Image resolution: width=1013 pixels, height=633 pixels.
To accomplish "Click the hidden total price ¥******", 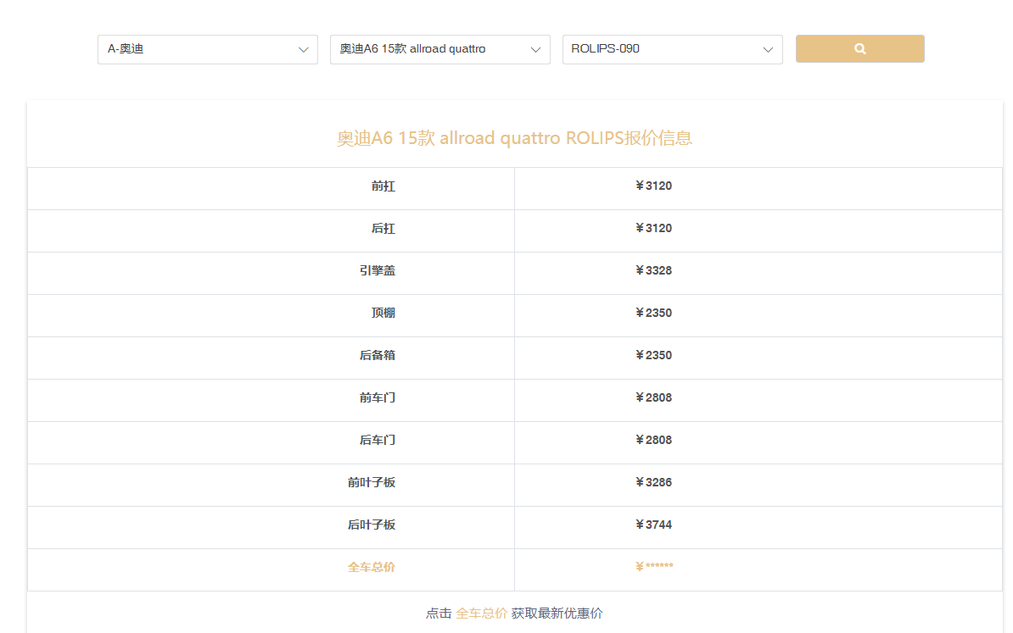I will 653,567.
